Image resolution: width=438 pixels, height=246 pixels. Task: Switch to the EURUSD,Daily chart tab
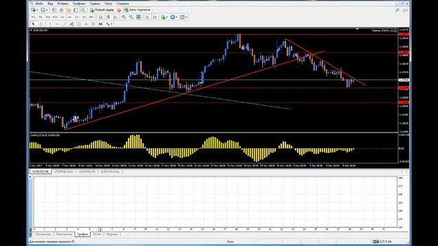[110, 172]
